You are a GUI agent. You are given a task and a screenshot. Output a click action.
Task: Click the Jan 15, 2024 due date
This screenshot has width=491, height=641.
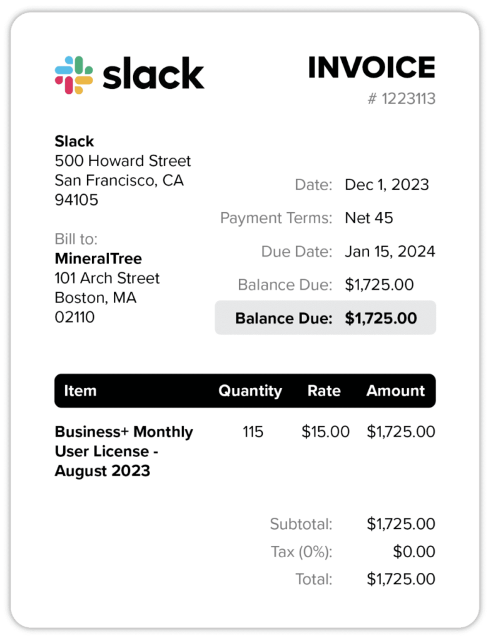pyautogui.click(x=390, y=252)
